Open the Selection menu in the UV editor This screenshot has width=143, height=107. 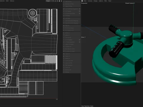[2, 1]
